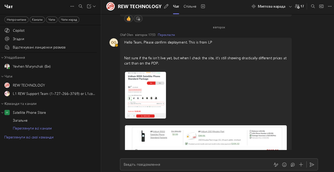Screen dimensions: 334x172
Task: Click the Satellite Phone Store team avatar
Action: [x=7, y=112]
